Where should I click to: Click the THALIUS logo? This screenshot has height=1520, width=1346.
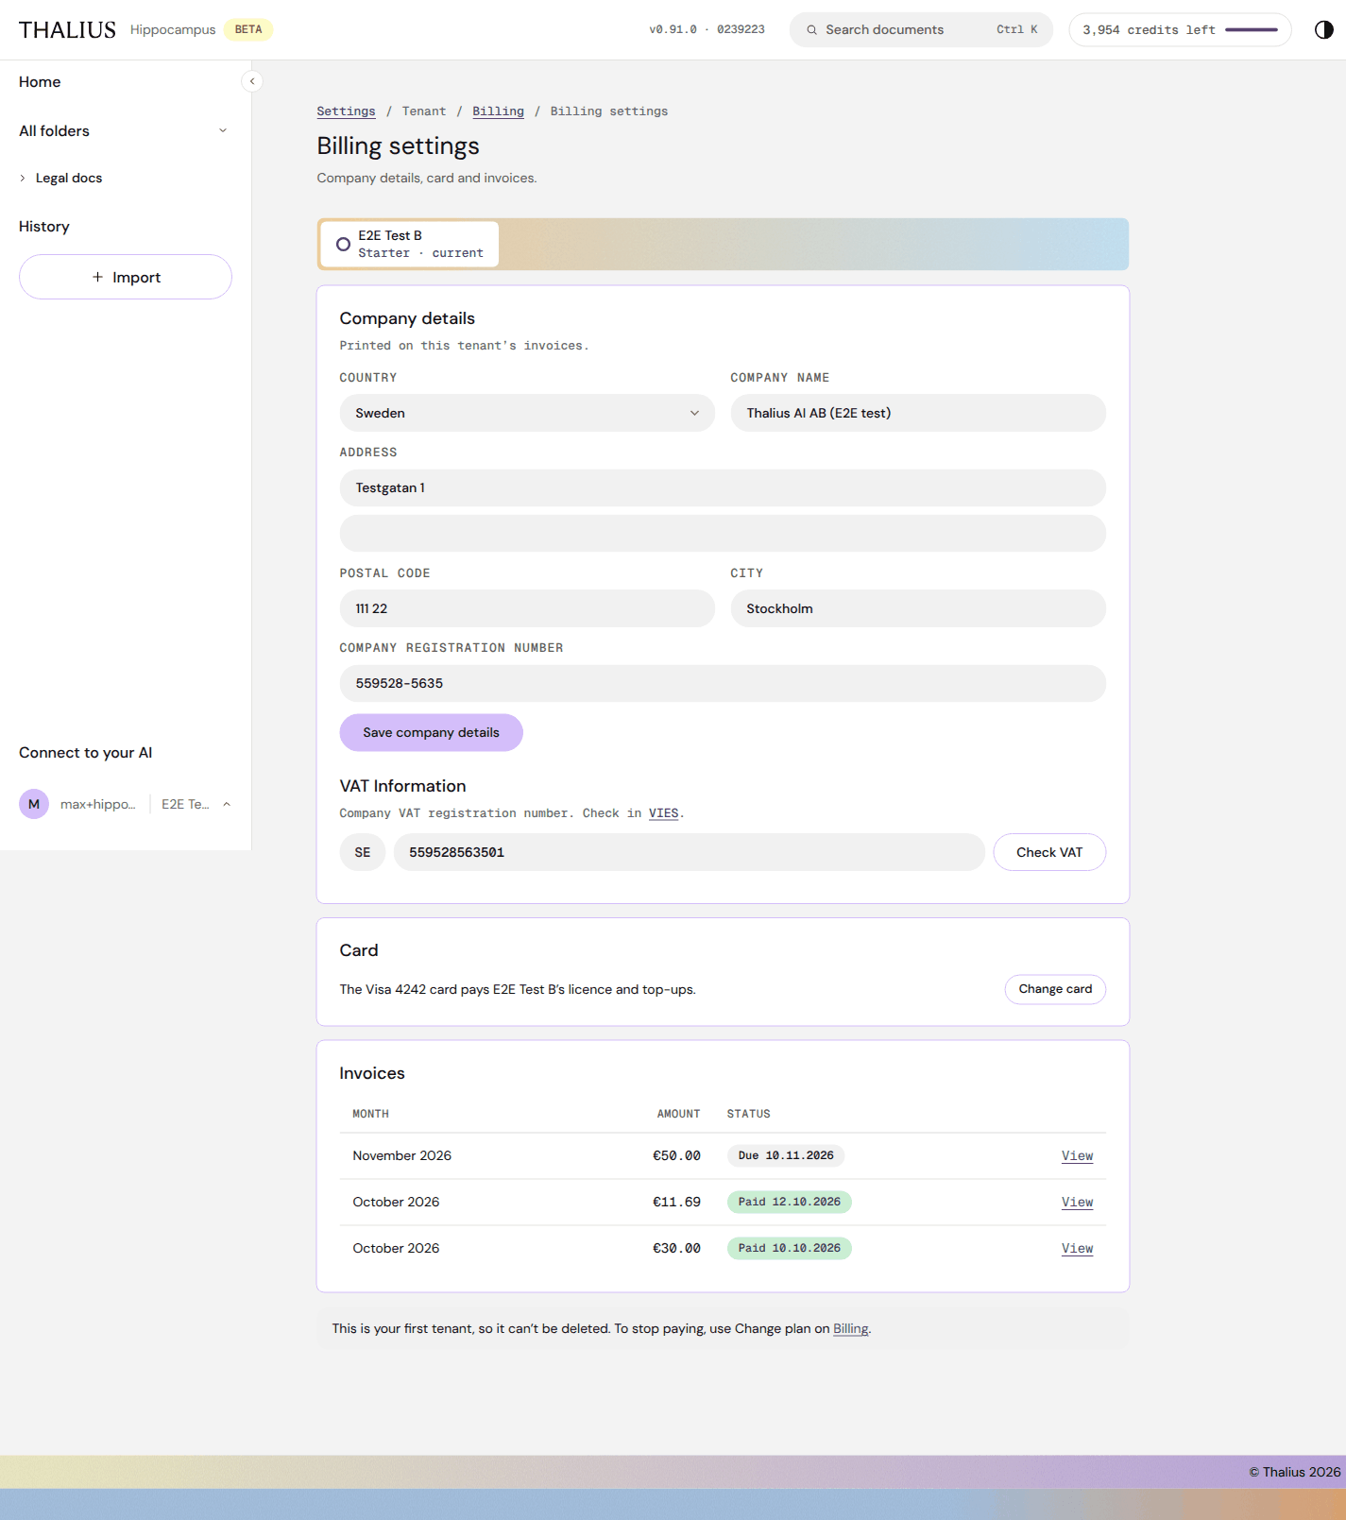(67, 30)
